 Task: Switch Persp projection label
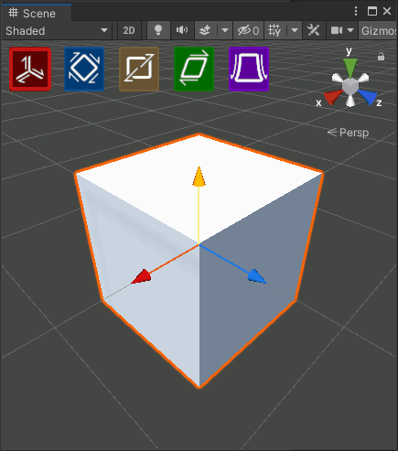tap(348, 133)
